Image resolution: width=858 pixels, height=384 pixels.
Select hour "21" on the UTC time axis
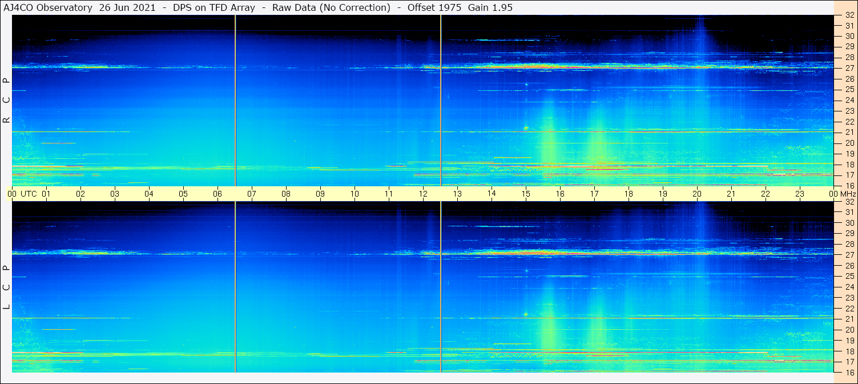(x=731, y=194)
